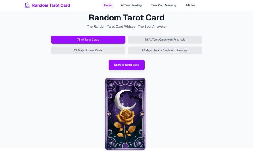
Task: Click the face-down tarot card image
Action: (x=125, y=114)
